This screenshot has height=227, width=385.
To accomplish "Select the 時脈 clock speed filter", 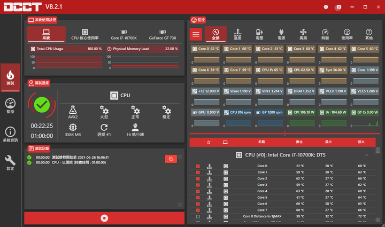I will click(x=325, y=34).
